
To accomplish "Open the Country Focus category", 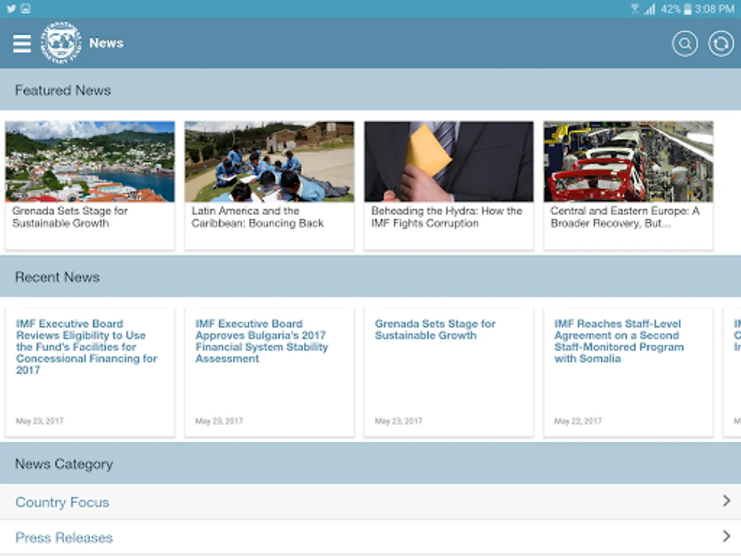I will [371, 502].
